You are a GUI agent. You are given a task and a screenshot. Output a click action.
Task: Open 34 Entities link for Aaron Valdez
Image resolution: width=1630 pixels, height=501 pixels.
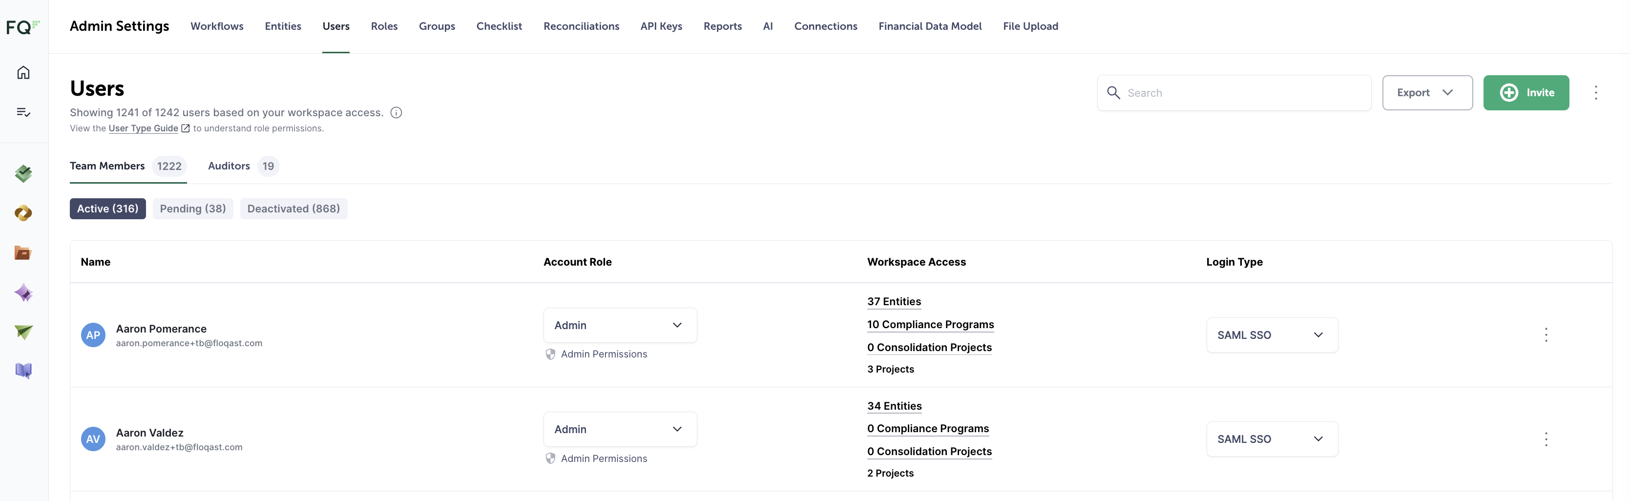[894, 406]
